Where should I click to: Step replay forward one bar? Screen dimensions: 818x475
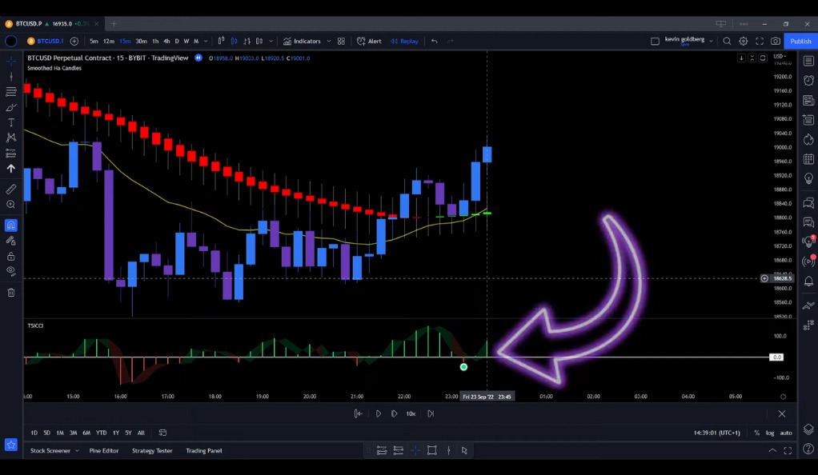395,413
